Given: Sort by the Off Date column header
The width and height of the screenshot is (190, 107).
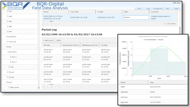Looking at the screenshot, I should click(51, 45).
